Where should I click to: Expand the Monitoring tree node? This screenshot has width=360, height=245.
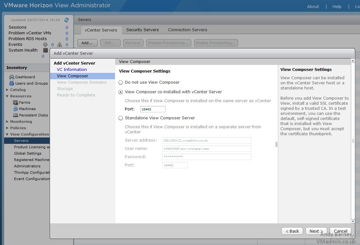point(7,121)
